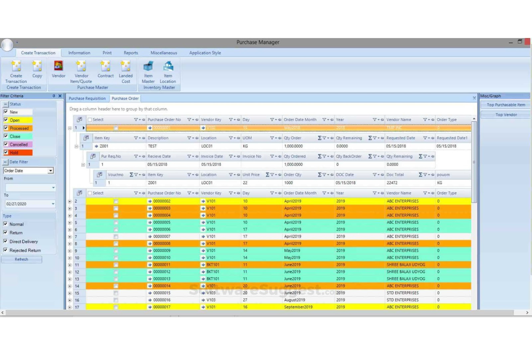Click sum icon on Unit Price column
The image size is (532, 355).
tap(267, 175)
